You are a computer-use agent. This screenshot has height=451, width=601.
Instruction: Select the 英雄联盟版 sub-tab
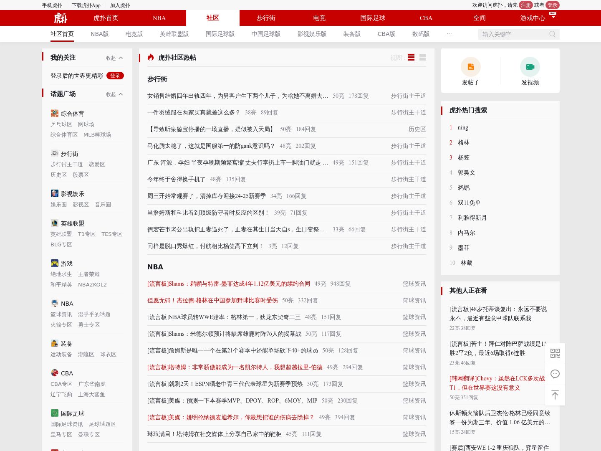pyautogui.click(x=174, y=34)
